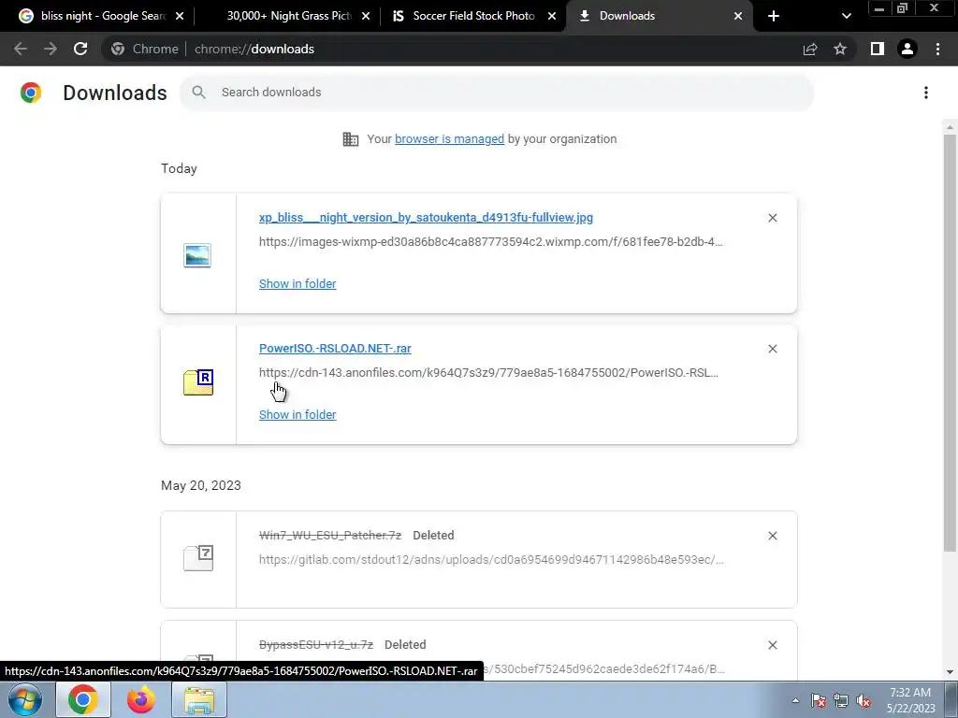Open the xp_bliss night version jpg file link

[426, 217]
